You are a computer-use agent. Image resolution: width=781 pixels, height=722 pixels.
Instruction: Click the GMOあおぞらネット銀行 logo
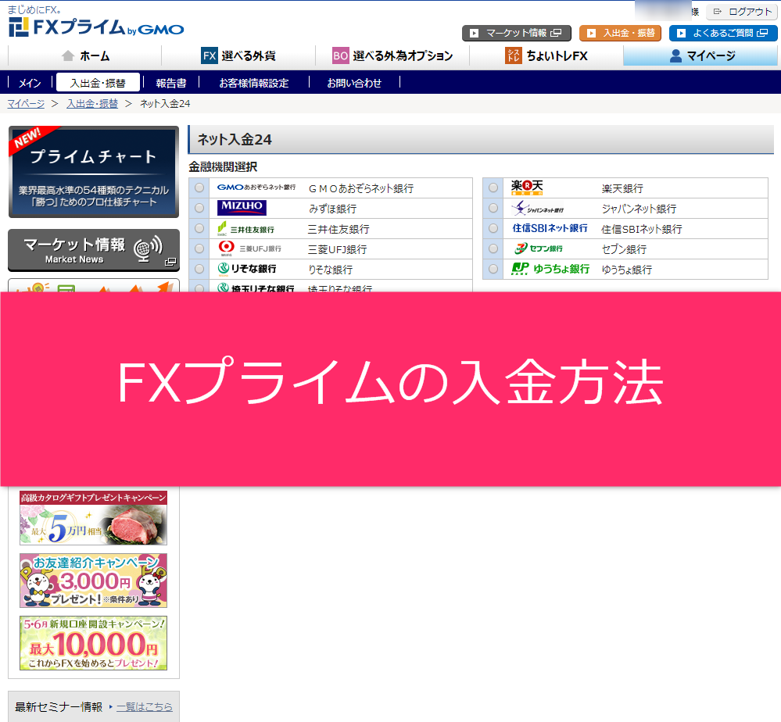(256, 188)
